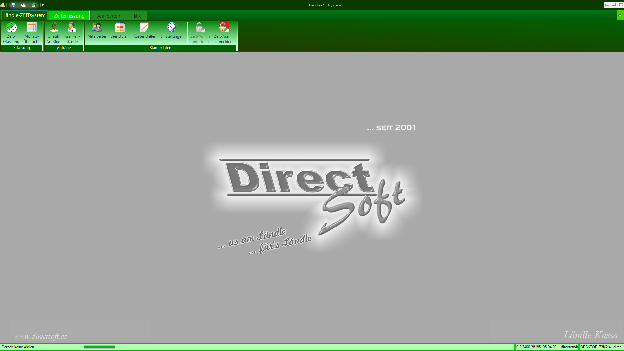Viewport: 624px width, 351px height.
Task: Switch to the Bearbeiten tab
Action: (x=108, y=16)
